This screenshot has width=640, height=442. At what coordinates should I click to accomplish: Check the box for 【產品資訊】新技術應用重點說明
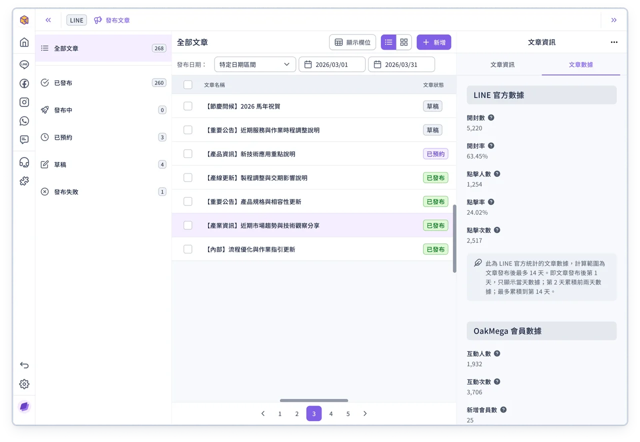tap(188, 153)
